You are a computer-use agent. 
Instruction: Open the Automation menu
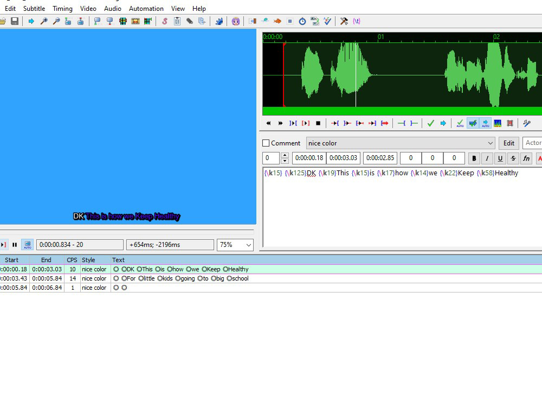(146, 8)
